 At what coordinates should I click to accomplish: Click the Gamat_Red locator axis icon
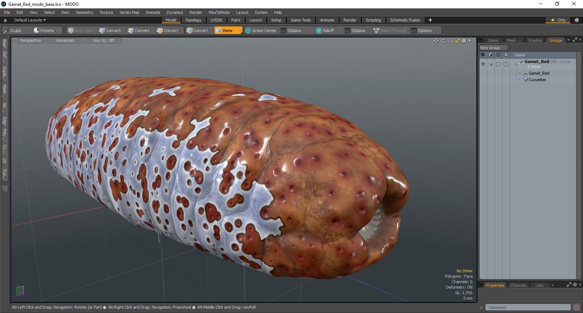525,73
